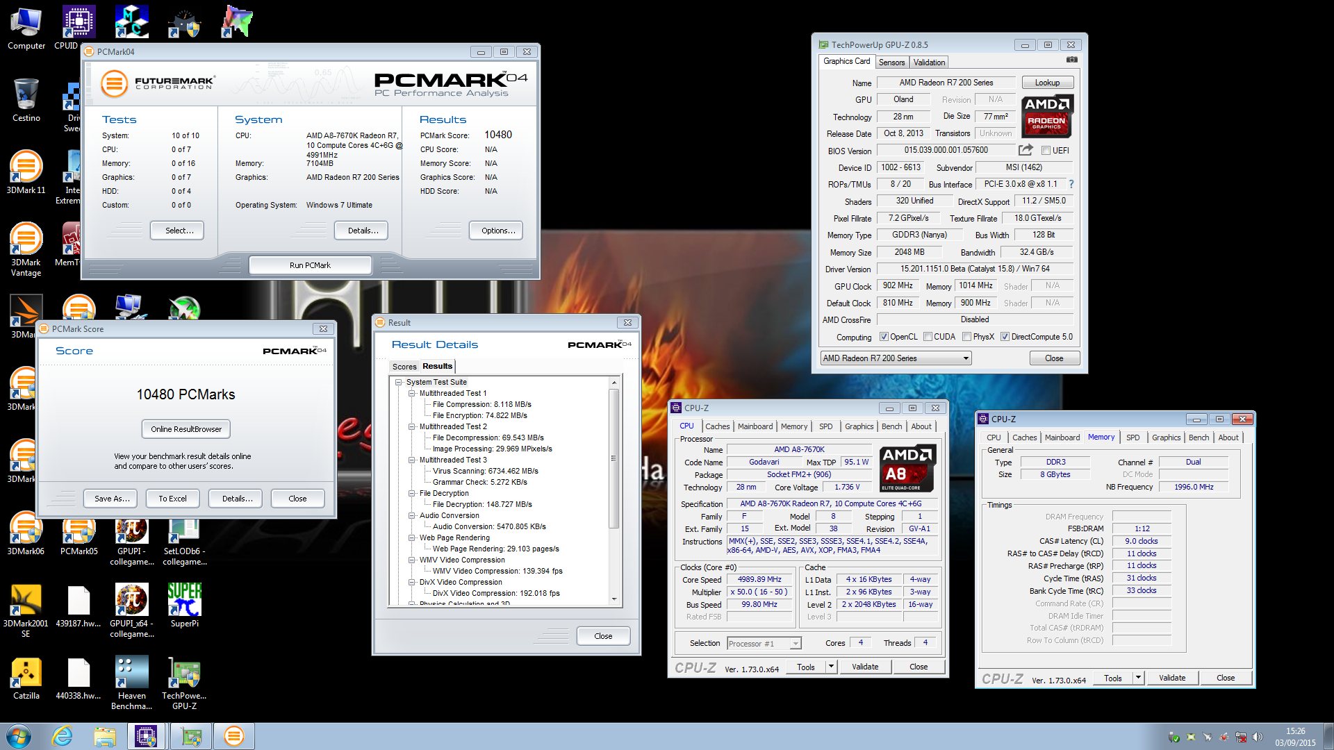Click the taskbar clock showing 15:26
1334x750 pixels.
coord(1295,737)
